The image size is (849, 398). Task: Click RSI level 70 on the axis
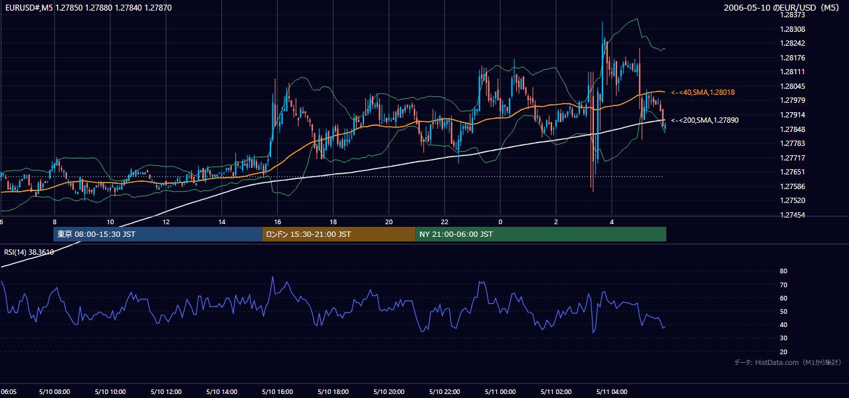(x=783, y=285)
